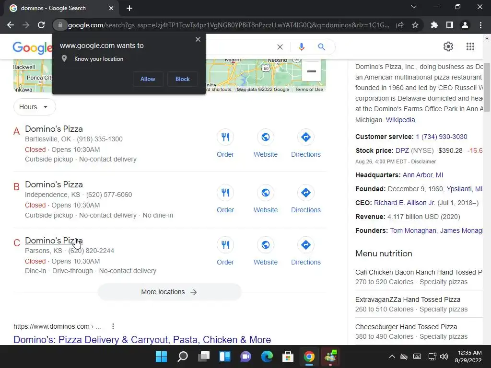Screen dimensions: 491x368
Task: Open the tab search chevron in the title bar
Action: tap(414, 7)
